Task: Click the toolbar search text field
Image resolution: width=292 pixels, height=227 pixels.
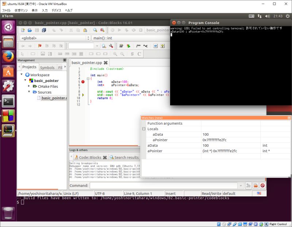Action: (x=81, y=46)
